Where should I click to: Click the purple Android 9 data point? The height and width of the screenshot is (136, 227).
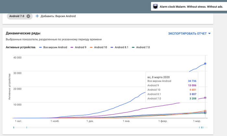click(205, 97)
